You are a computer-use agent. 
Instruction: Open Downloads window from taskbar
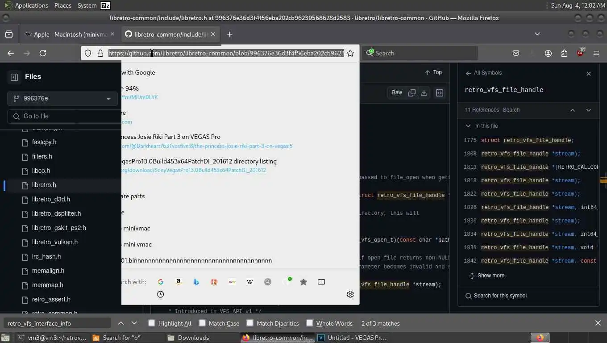pyautogui.click(x=202, y=338)
